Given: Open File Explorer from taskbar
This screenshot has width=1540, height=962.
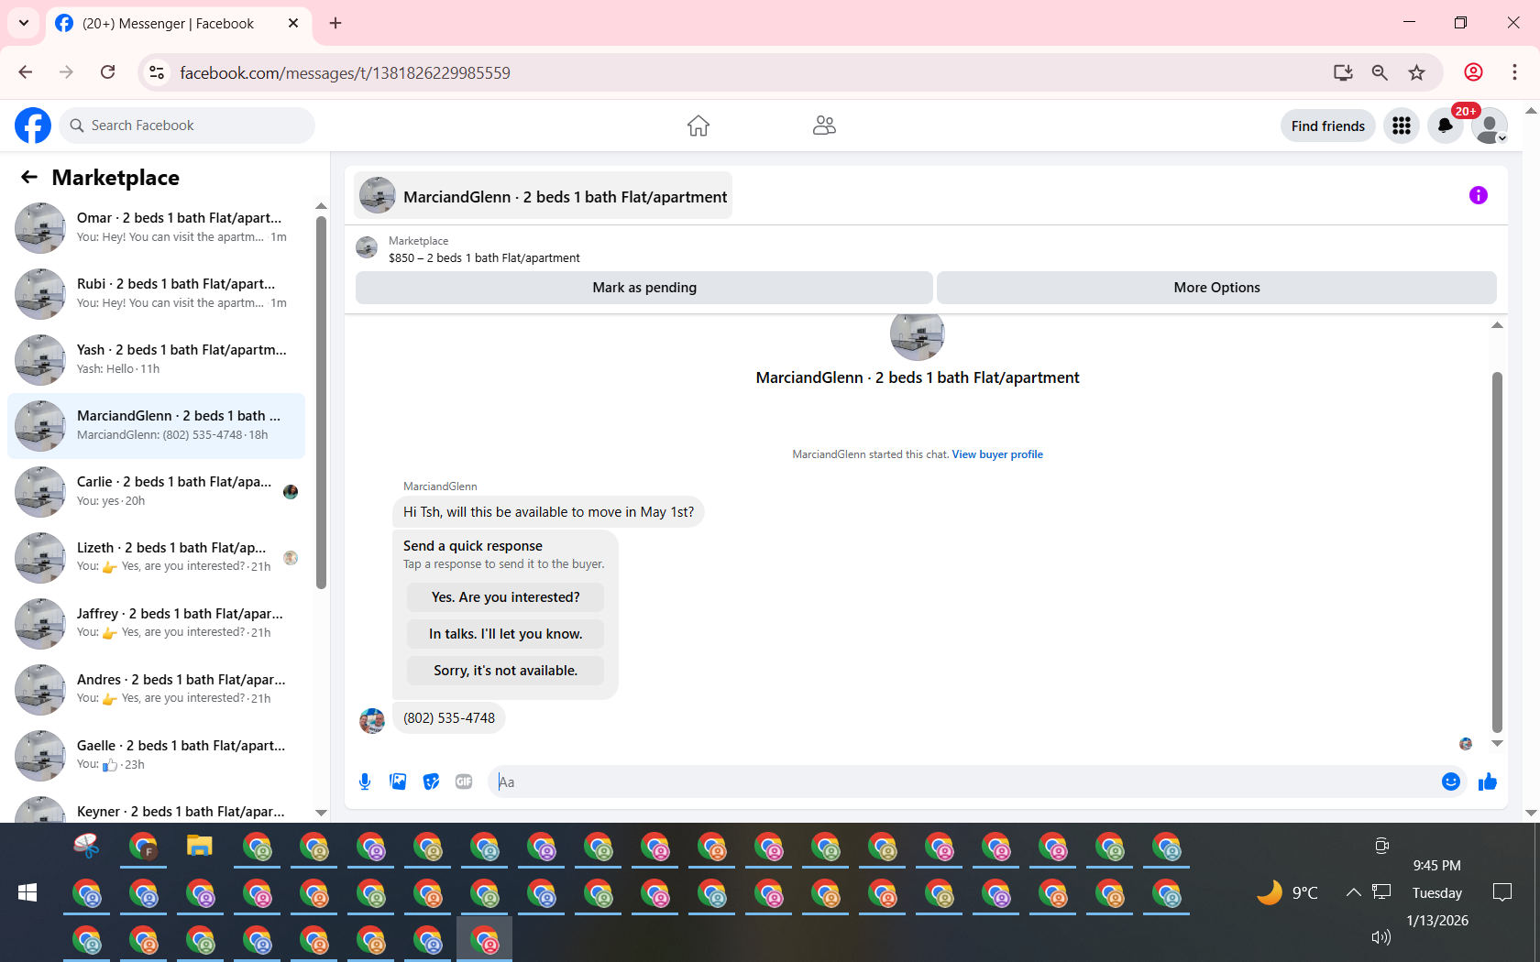Looking at the screenshot, I should (x=200, y=847).
